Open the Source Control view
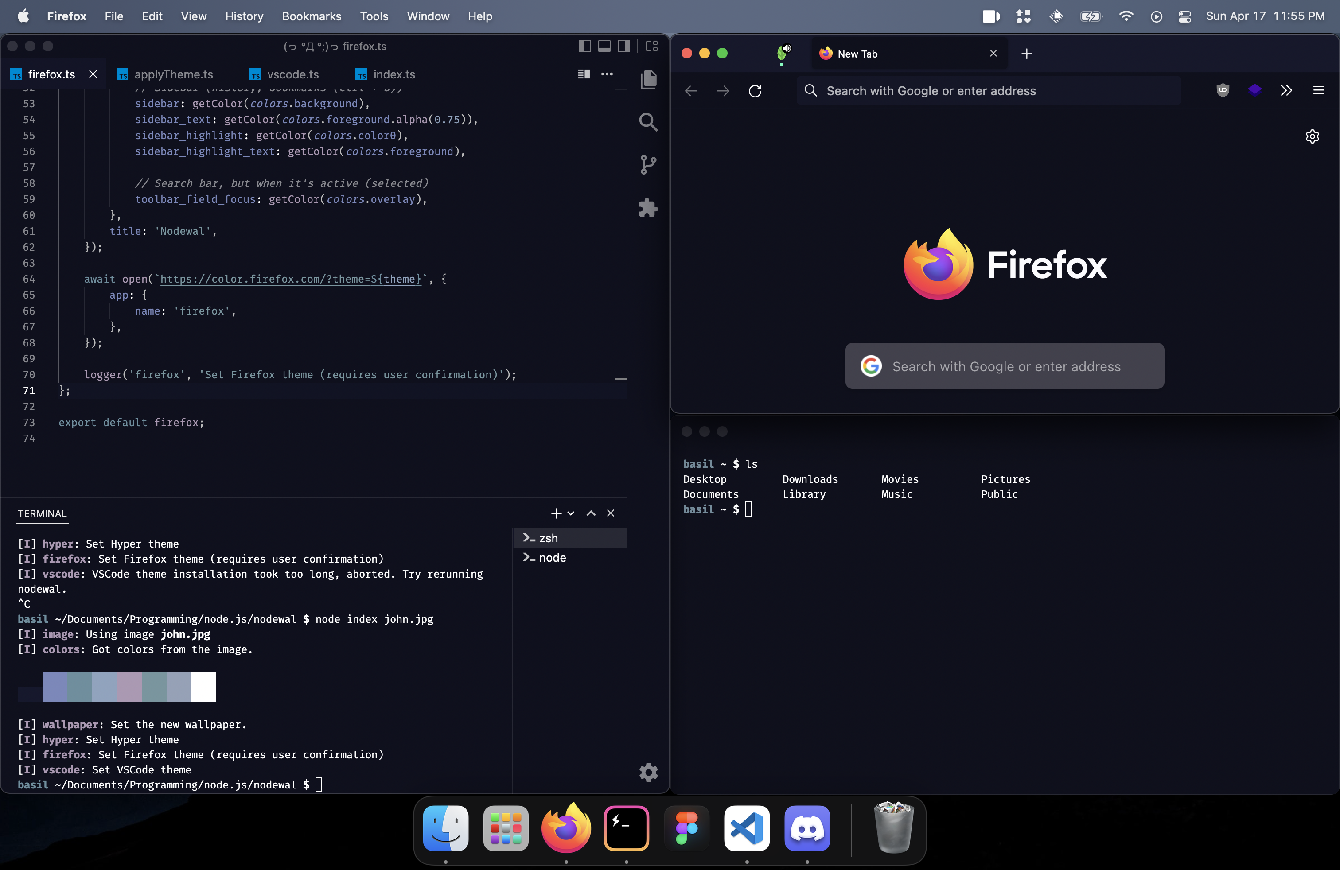Screen dimensions: 1340x870 648,165
